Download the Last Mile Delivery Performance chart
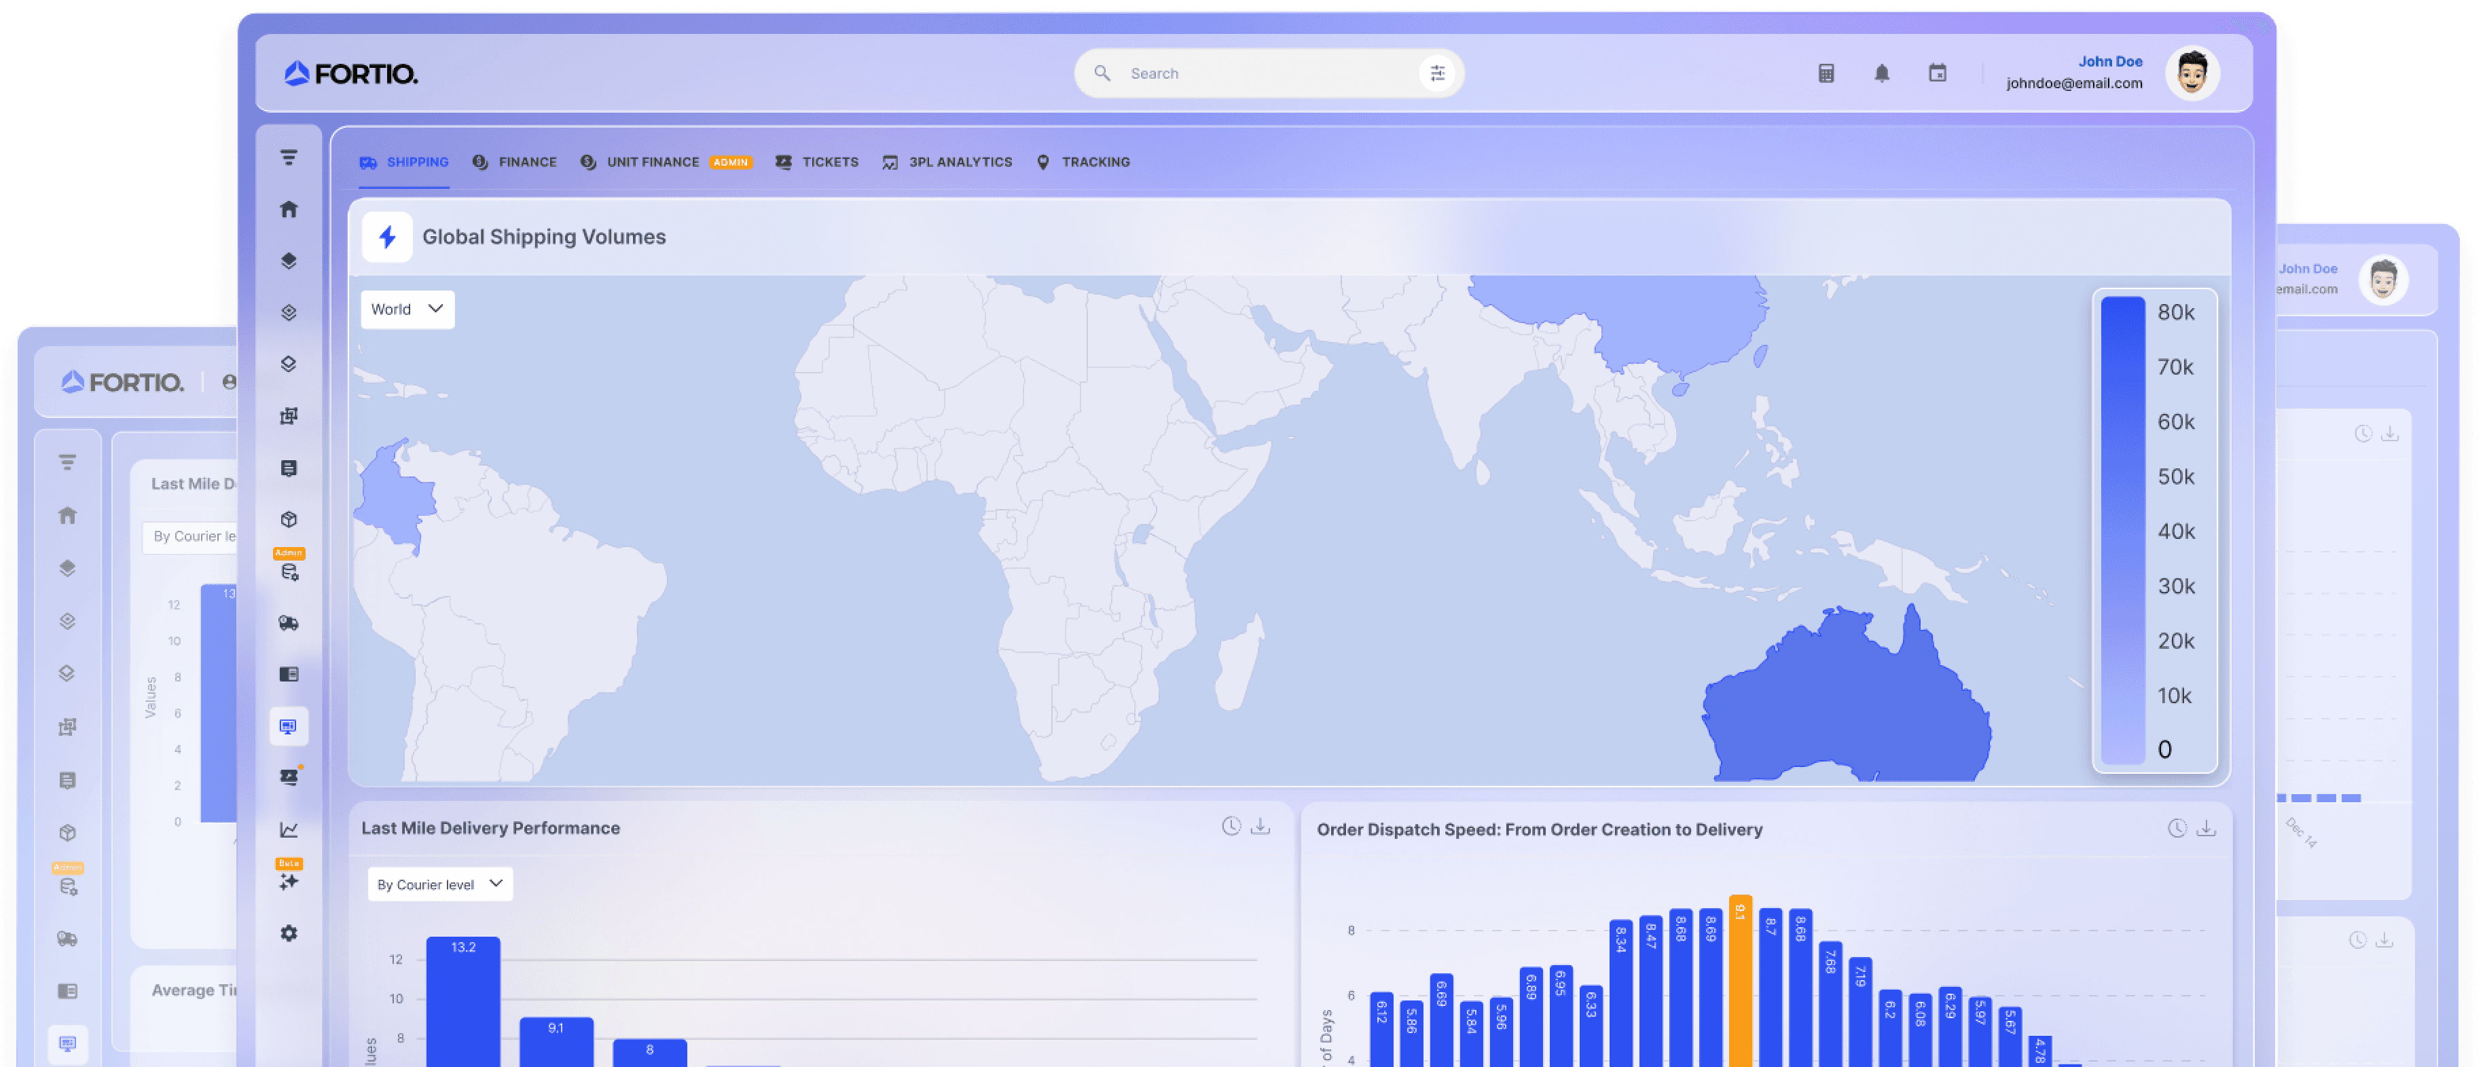Image resolution: width=2487 pixels, height=1067 pixels. click(x=1260, y=827)
